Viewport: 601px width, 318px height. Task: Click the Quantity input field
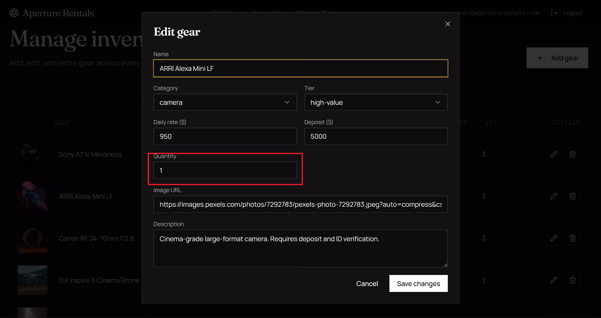tap(225, 170)
